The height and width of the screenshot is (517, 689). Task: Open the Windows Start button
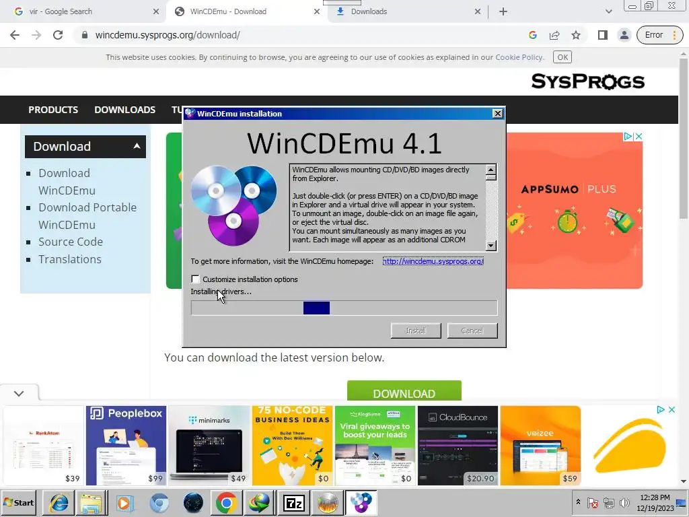[19, 502]
